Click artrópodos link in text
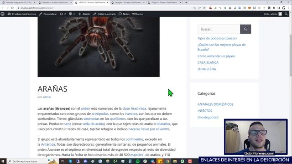292x164 pixels. coord(100,113)
